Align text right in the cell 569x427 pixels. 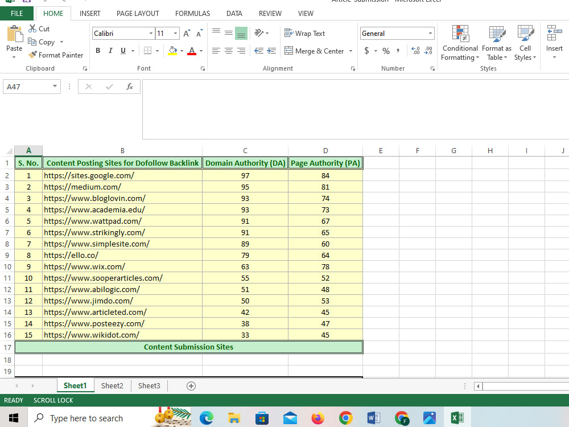[241, 51]
